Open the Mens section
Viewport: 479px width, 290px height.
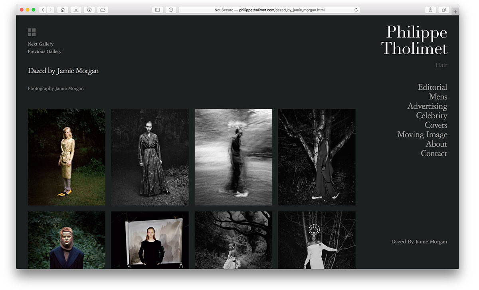tap(438, 96)
